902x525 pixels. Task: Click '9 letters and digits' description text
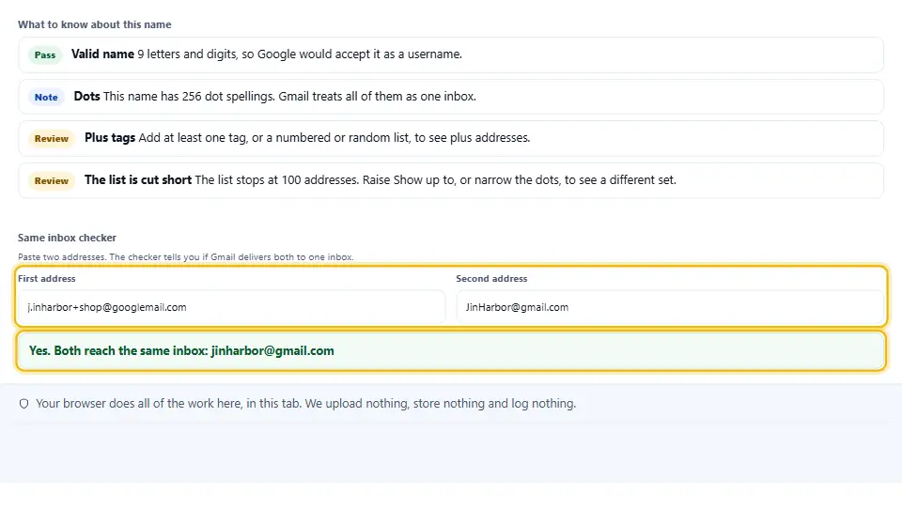pyautogui.click(x=300, y=54)
